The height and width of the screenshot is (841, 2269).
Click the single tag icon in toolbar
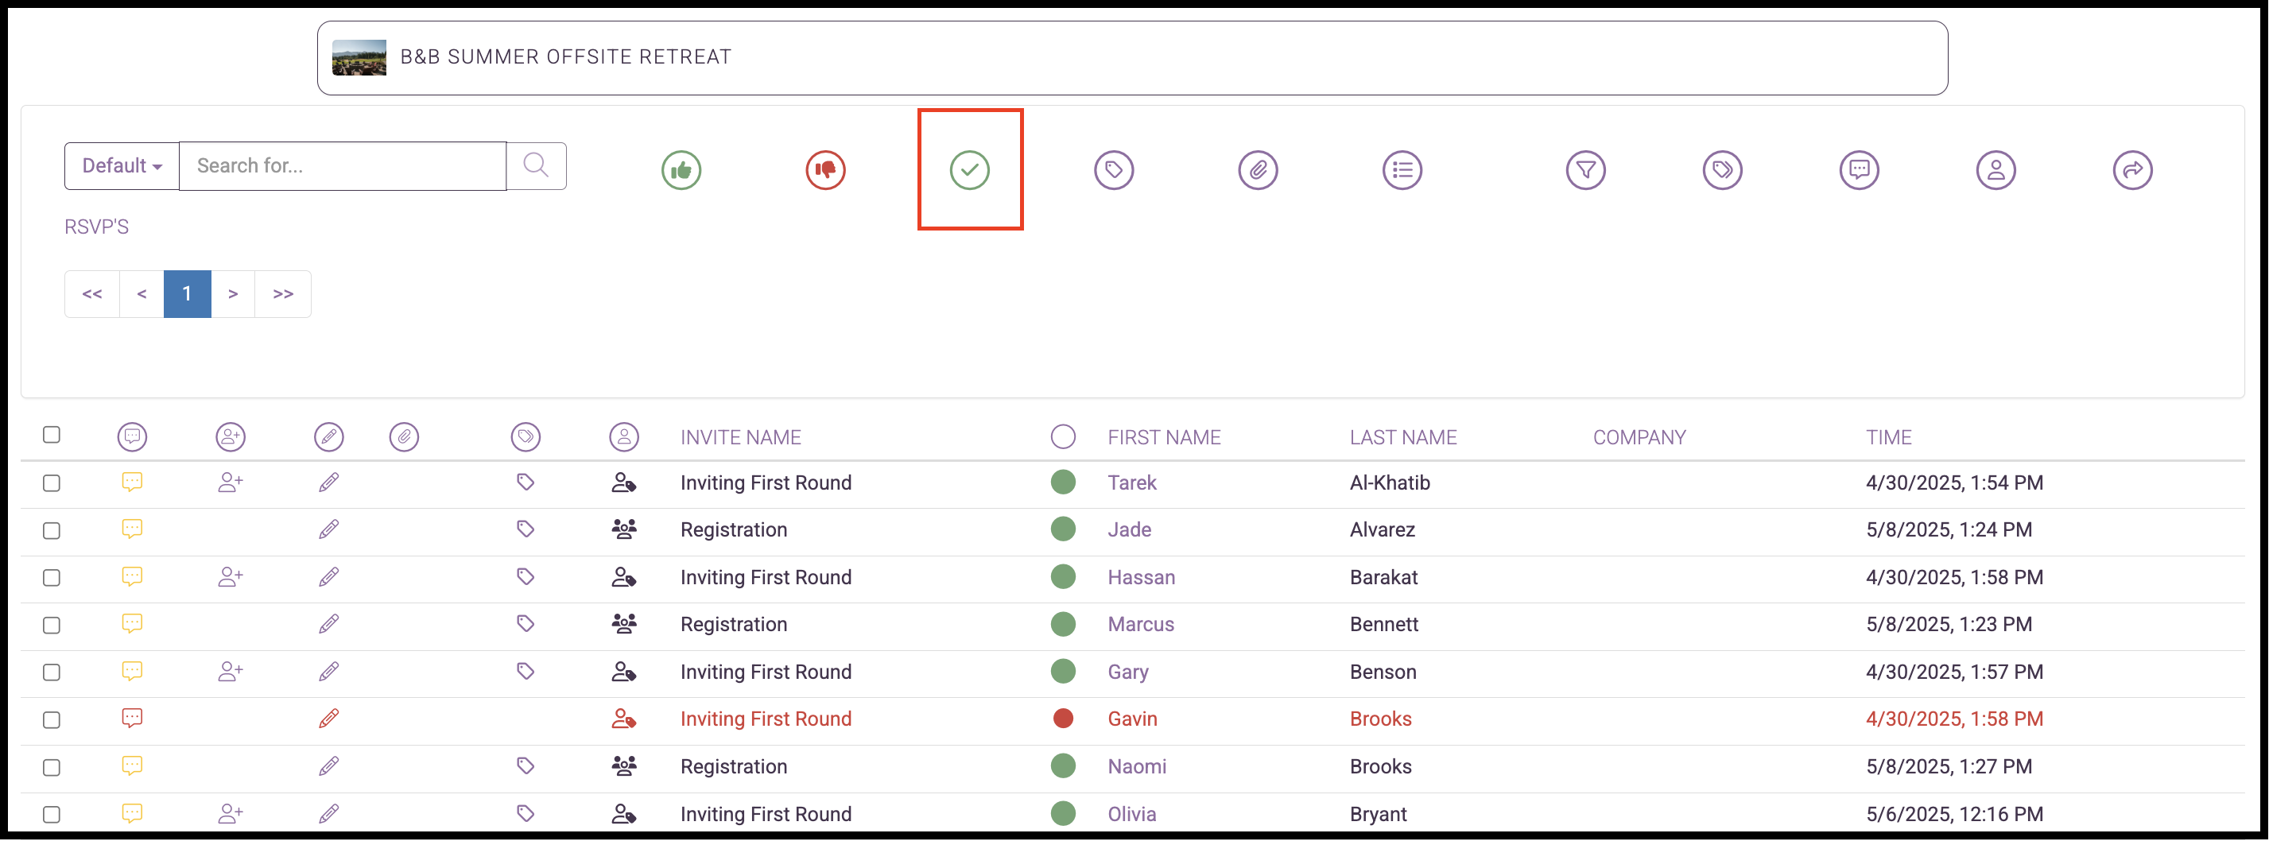(1113, 170)
